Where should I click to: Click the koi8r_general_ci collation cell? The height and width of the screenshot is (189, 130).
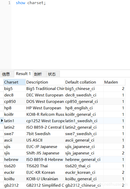[84, 114]
